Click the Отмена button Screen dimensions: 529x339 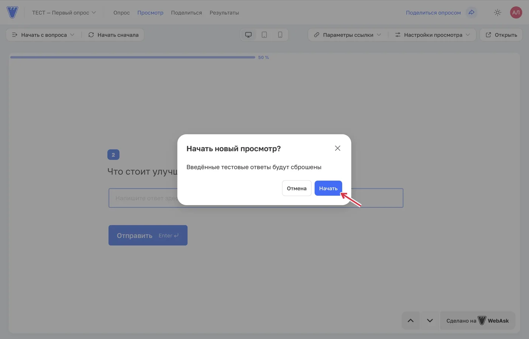pyautogui.click(x=297, y=188)
